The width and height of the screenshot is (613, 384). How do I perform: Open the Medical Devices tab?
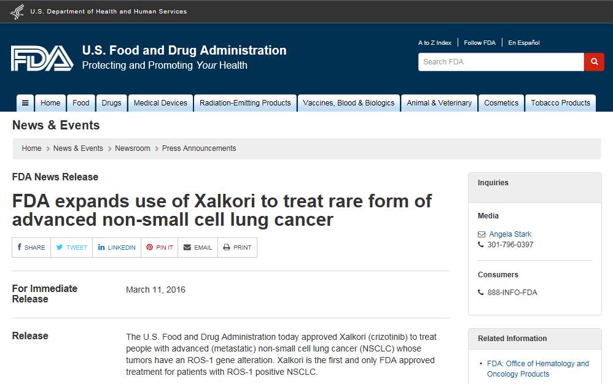(160, 103)
